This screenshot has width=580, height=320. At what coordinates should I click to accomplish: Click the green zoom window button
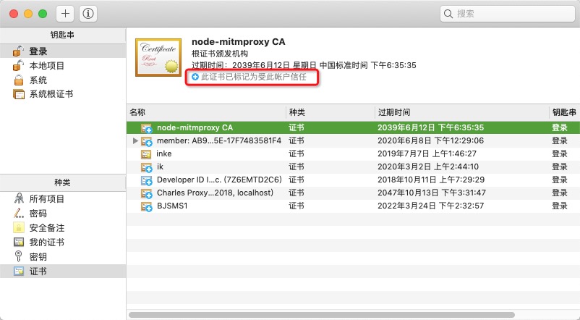point(43,14)
